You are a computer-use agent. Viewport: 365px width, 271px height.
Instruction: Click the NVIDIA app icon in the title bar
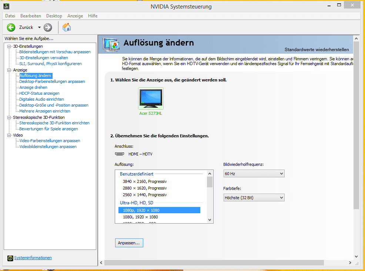click(6, 6)
